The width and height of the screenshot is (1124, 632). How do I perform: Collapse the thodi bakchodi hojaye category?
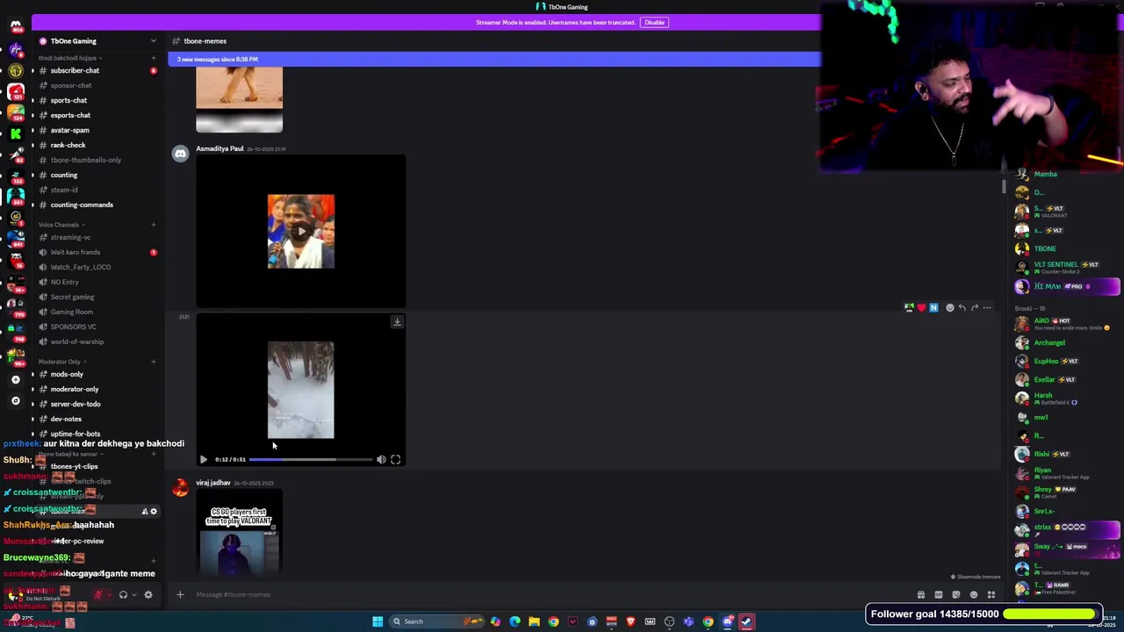click(68, 58)
